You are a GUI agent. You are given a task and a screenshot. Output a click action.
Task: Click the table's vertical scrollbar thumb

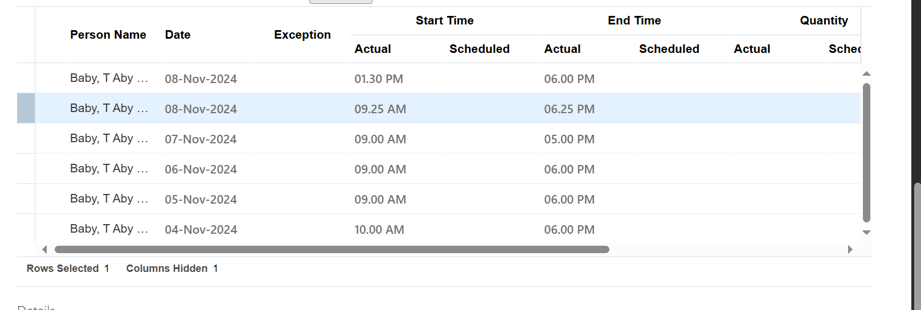click(866, 152)
